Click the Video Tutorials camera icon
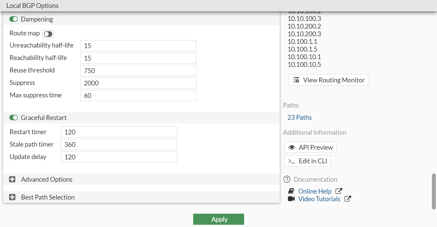 [291, 199]
